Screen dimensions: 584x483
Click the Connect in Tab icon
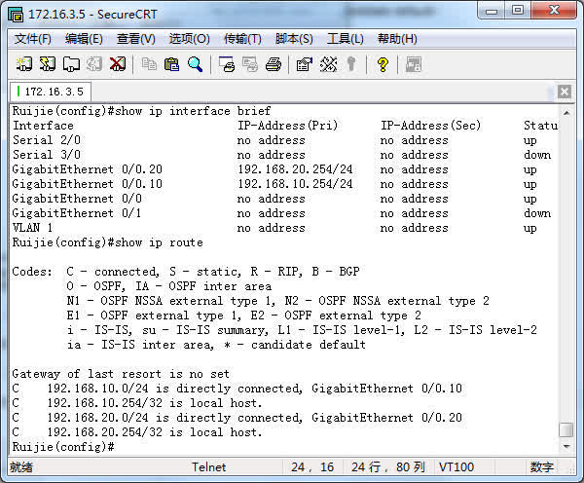pyautogui.click(x=71, y=64)
